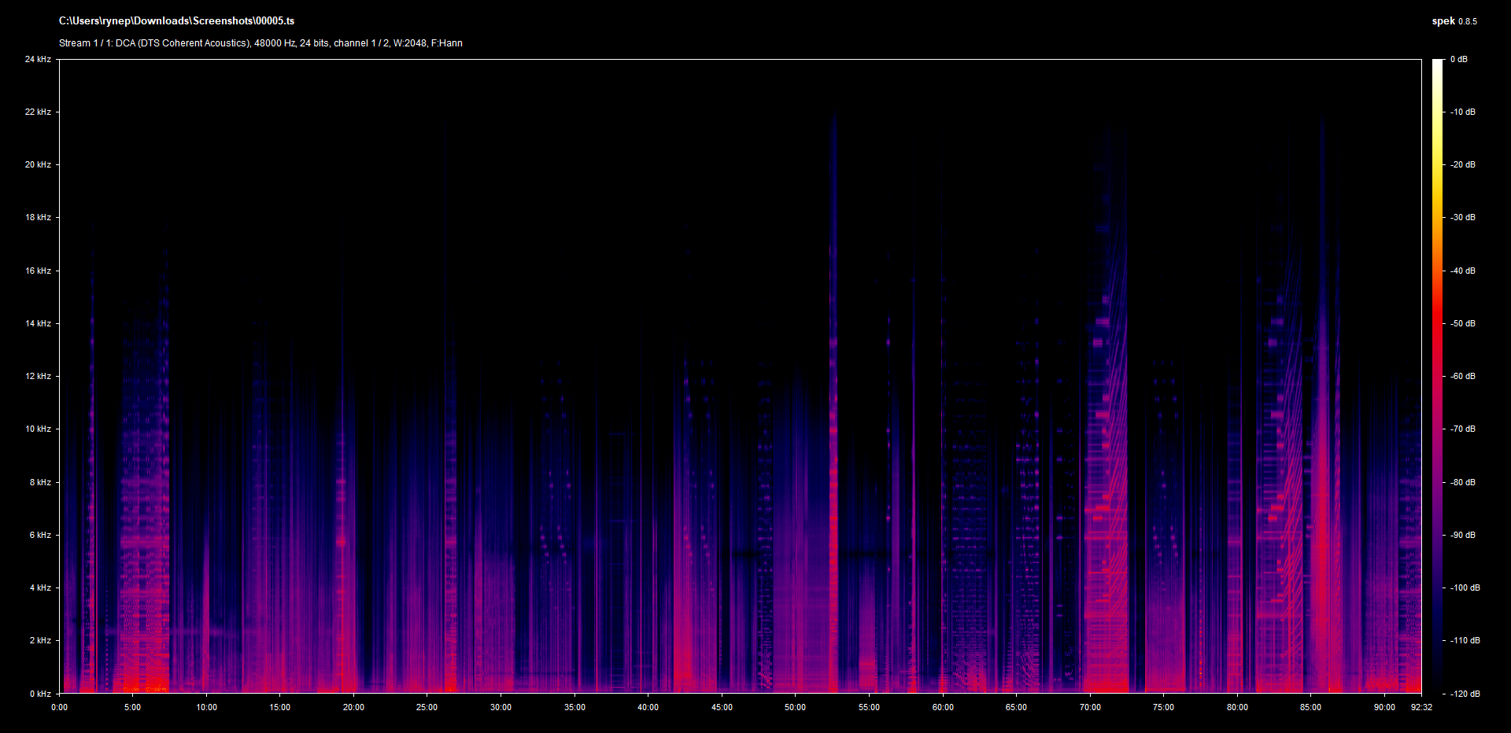Click the 0:00 time axis marker
The width and height of the screenshot is (1511, 733).
tap(60, 707)
